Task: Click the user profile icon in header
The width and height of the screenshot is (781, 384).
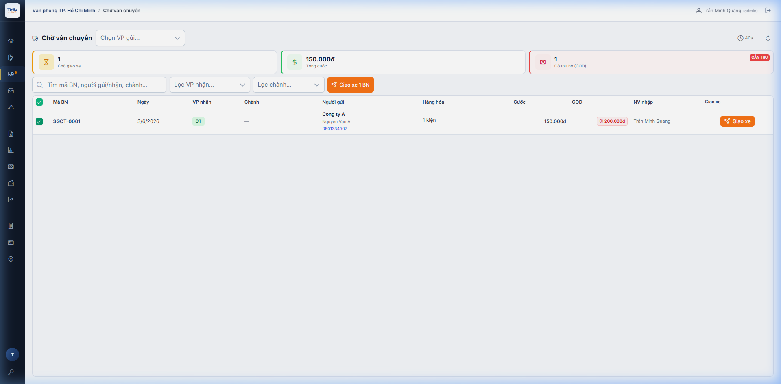Action: click(x=698, y=11)
